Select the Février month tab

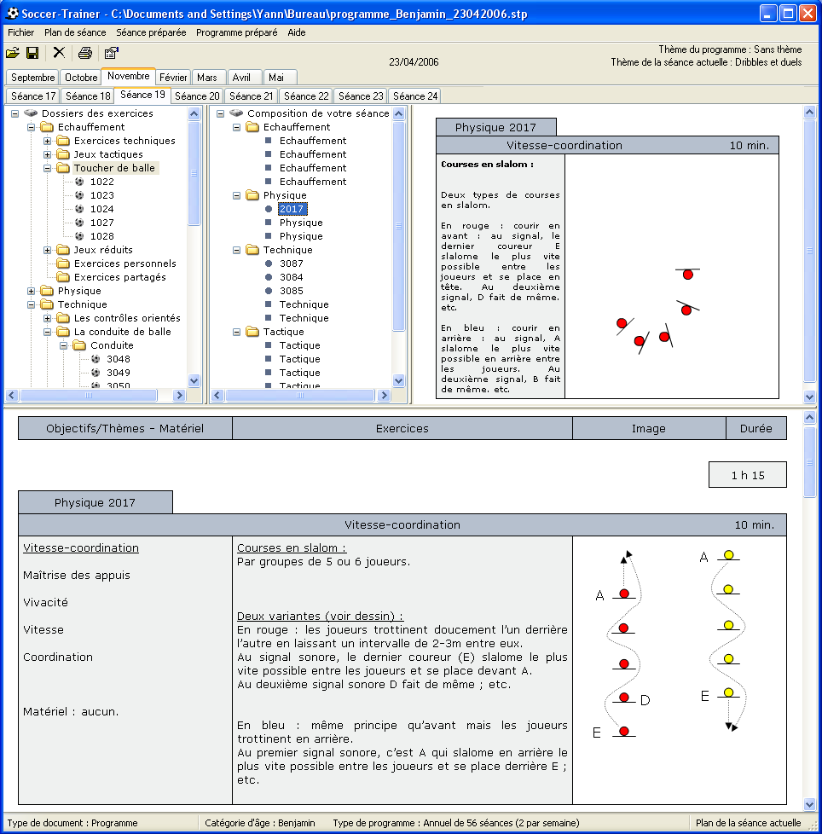click(x=173, y=78)
